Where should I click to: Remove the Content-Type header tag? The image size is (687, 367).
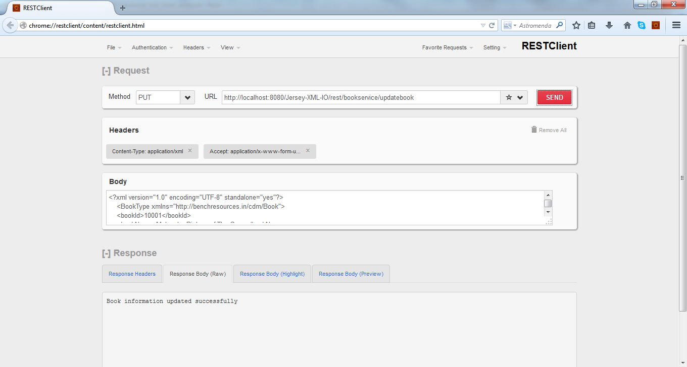[190, 151]
